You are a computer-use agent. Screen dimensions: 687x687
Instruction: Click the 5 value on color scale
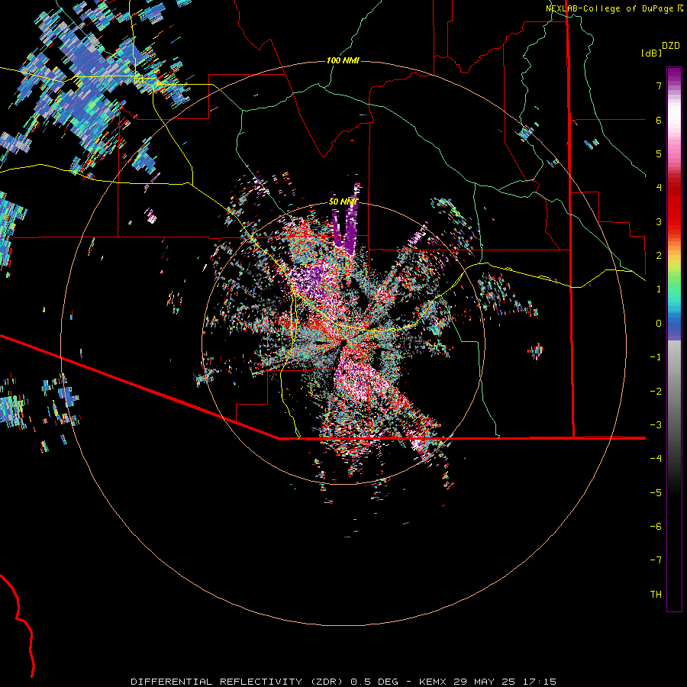pyautogui.click(x=659, y=153)
